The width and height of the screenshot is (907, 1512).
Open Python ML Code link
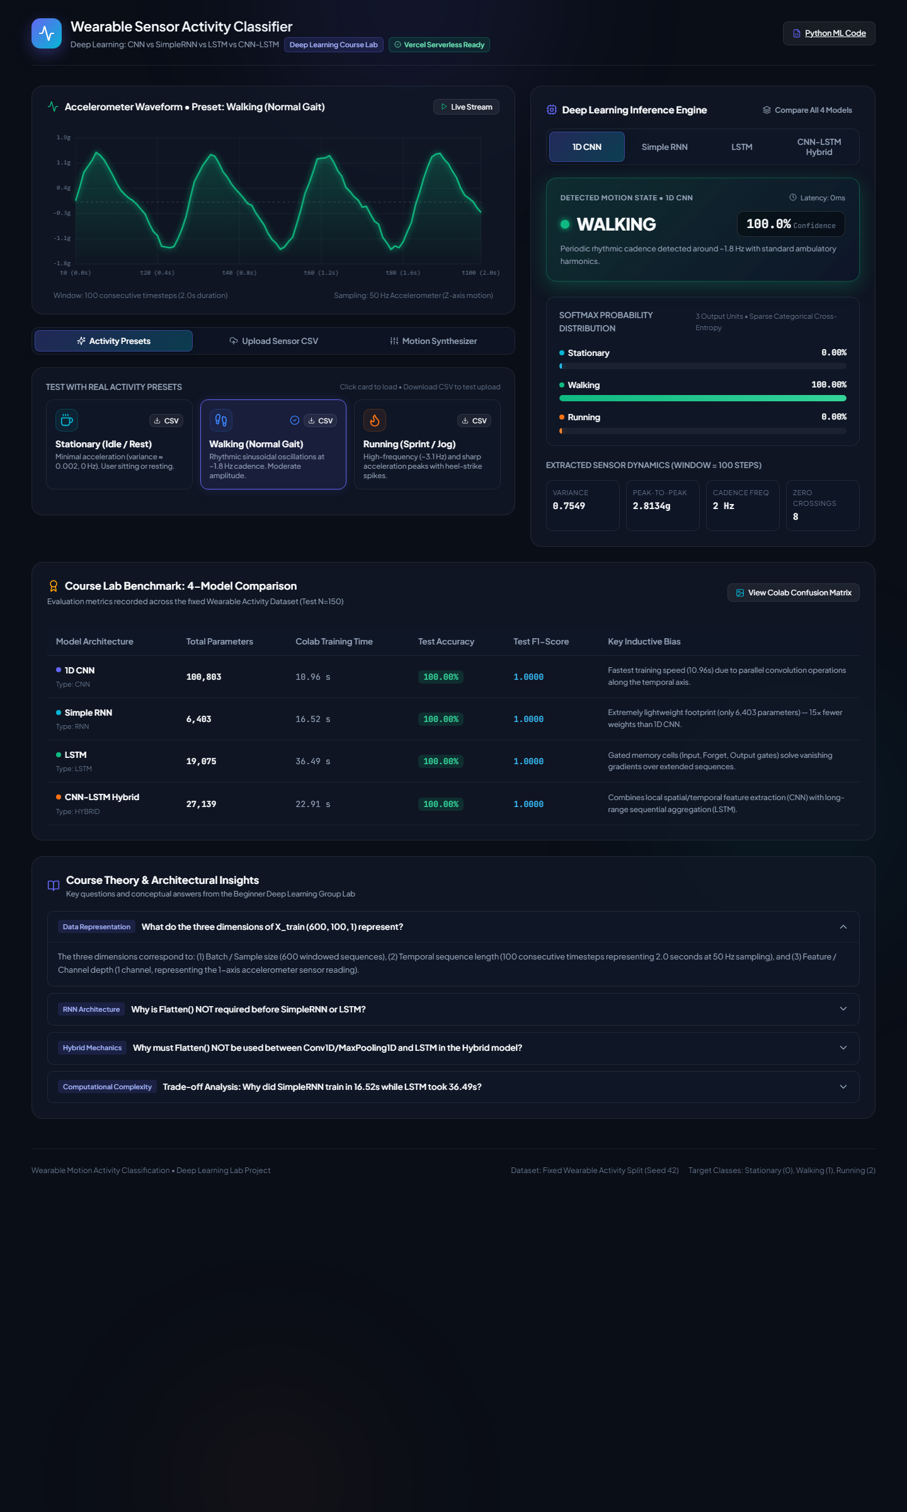tap(829, 33)
